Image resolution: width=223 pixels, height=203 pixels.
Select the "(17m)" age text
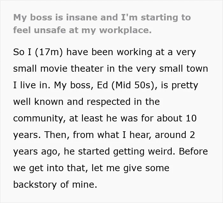click(48, 52)
